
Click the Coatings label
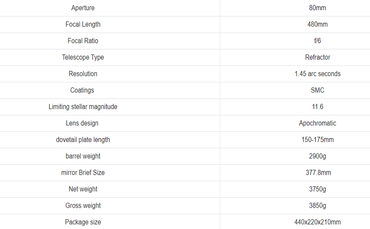coord(82,90)
